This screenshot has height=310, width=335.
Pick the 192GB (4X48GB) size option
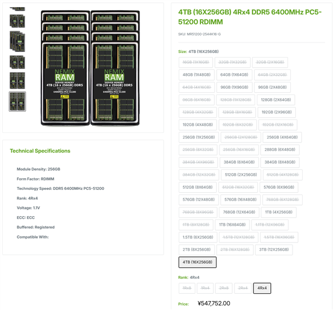click(197, 125)
